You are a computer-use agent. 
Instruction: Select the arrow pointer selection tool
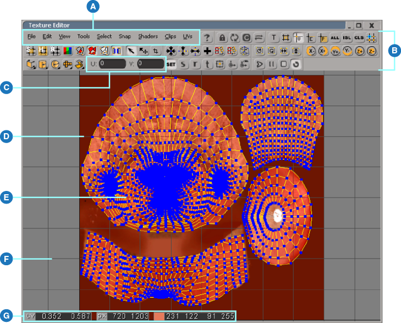pos(131,51)
